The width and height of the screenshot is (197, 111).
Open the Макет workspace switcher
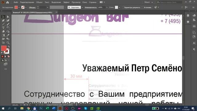pos(149,2)
